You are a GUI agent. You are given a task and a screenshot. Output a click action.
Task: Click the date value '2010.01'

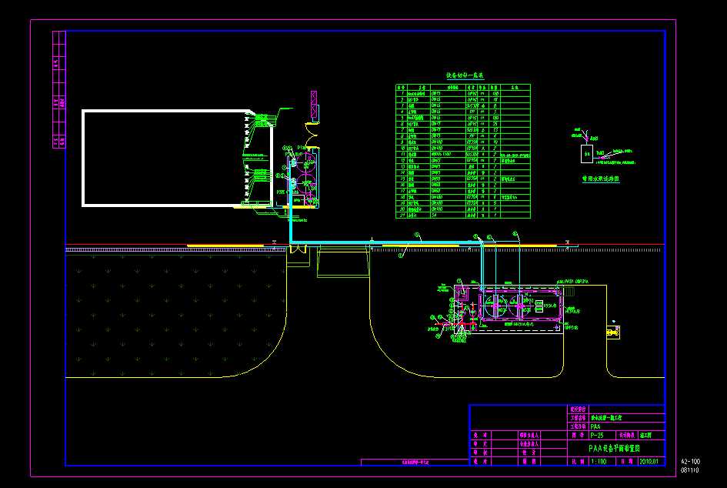click(x=649, y=462)
